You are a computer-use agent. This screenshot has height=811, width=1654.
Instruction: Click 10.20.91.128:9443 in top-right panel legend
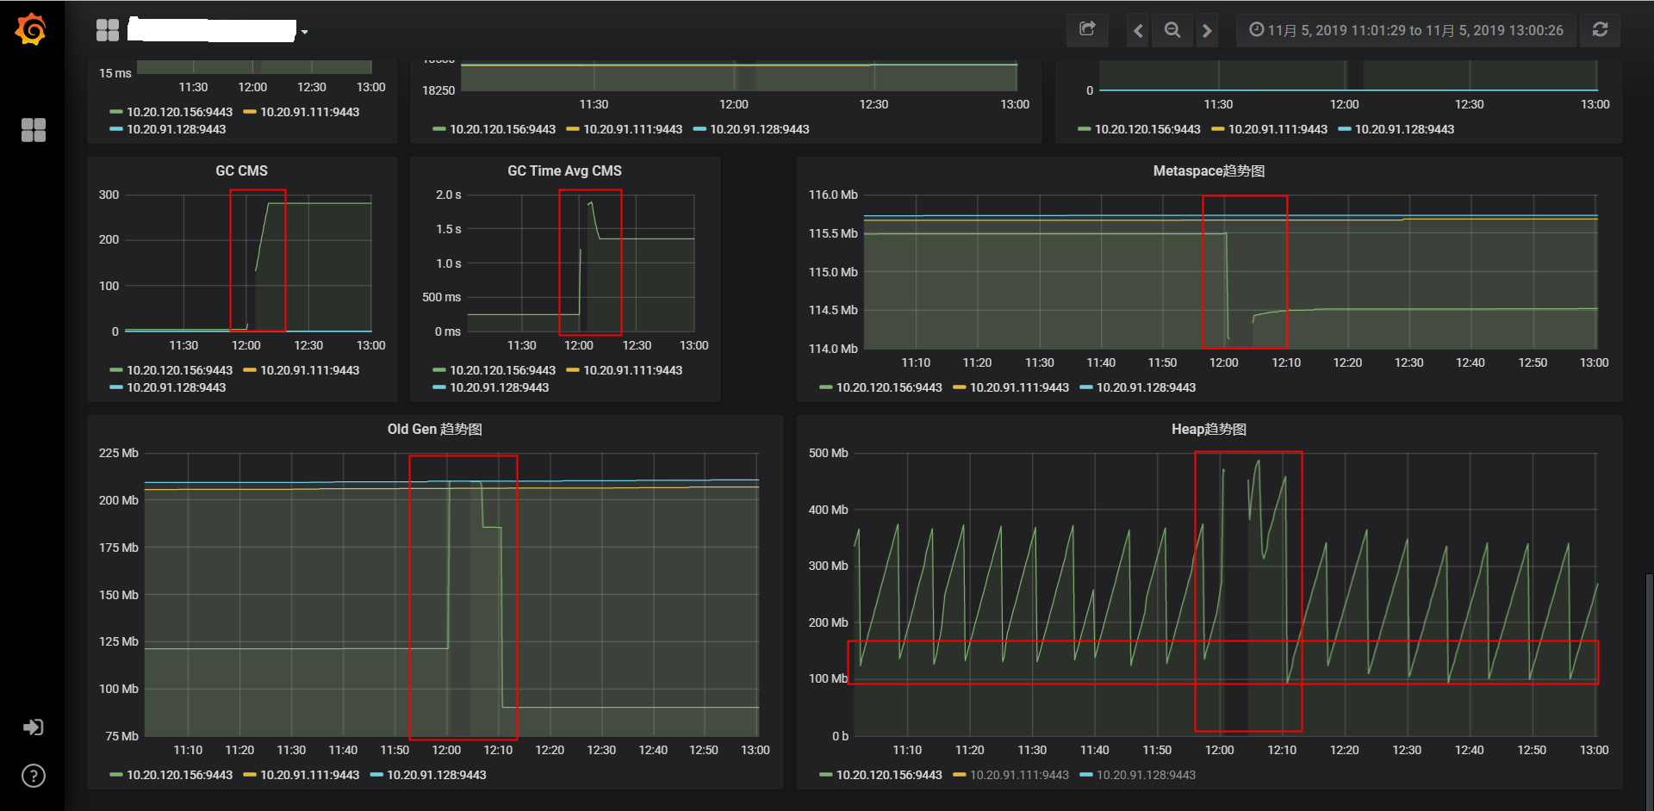[1404, 129]
